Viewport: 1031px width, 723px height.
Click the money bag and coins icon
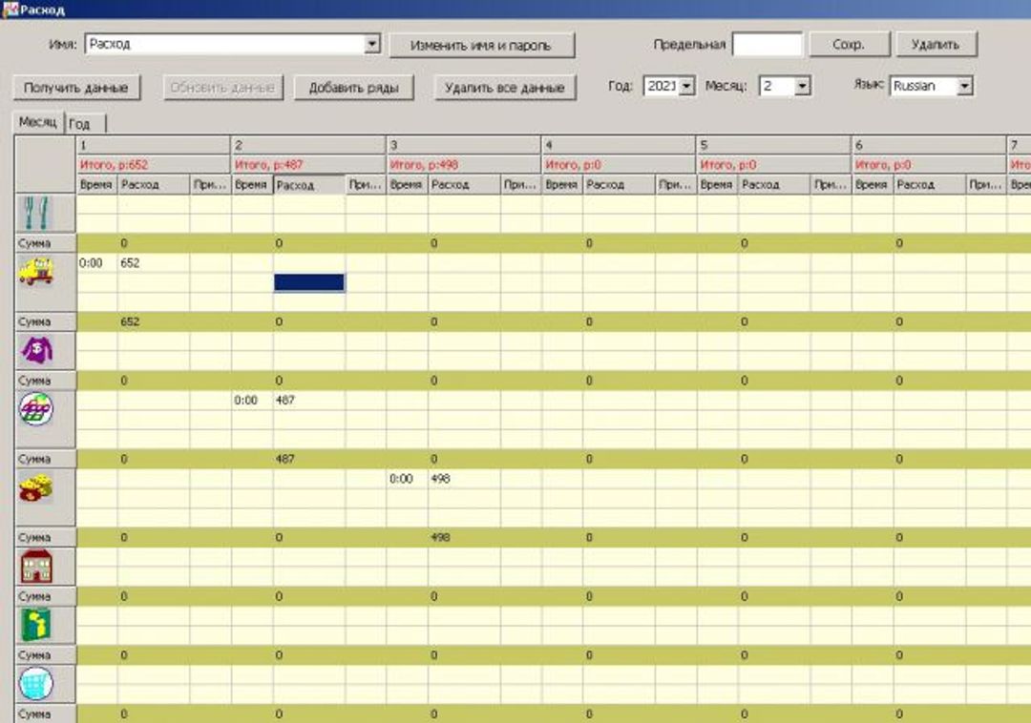click(36, 488)
